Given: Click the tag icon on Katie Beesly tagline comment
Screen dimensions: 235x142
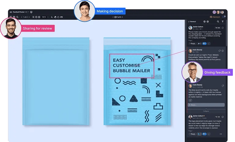Looking at the screenshot, I should coord(220,51).
